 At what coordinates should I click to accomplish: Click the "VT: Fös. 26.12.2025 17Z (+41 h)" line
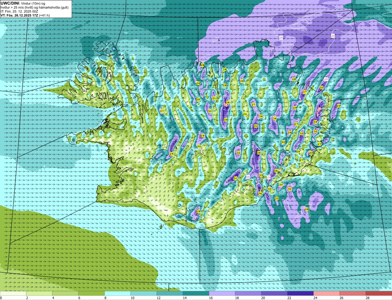coord(25,15)
